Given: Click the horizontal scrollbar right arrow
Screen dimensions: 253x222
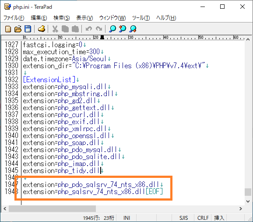Looking at the screenshot, I should click(x=241, y=208).
